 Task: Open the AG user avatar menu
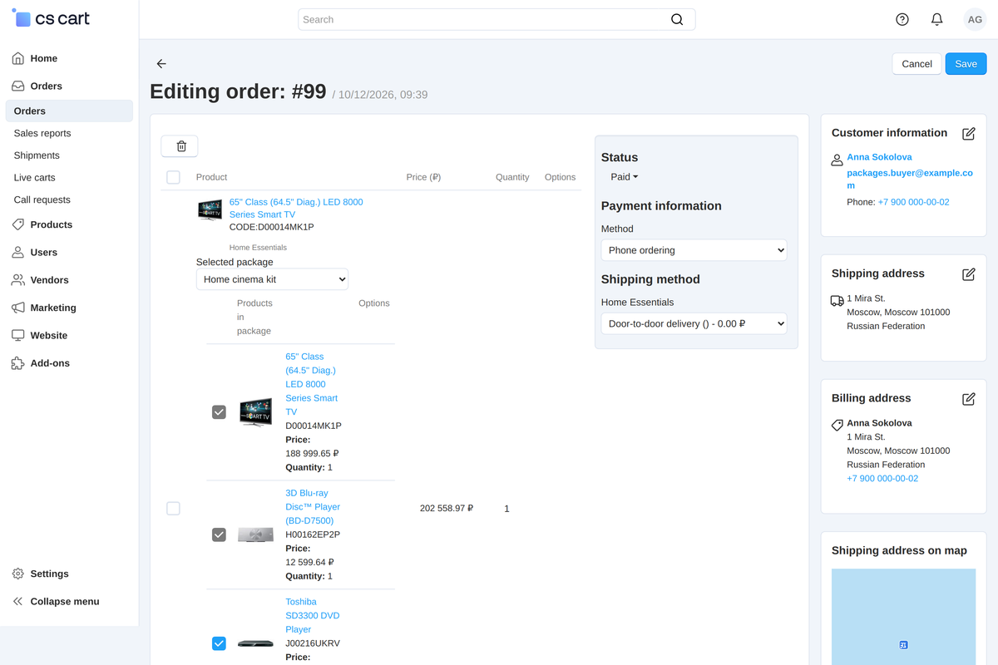(974, 19)
